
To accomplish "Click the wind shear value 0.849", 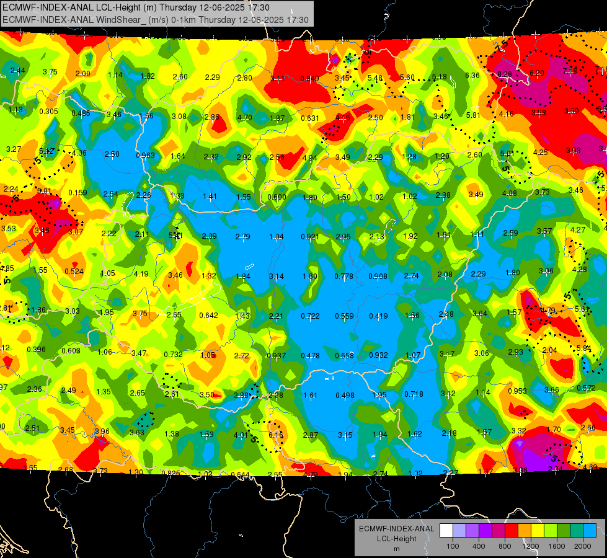I will pos(309,79).
